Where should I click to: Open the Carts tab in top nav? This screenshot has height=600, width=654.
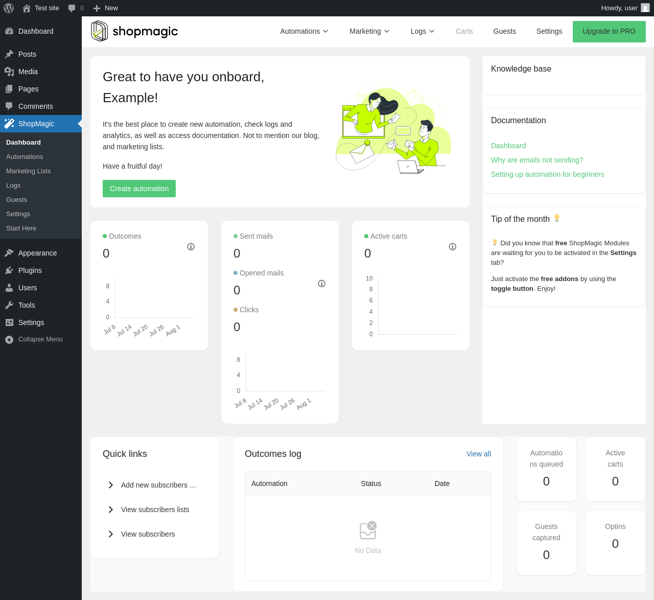coord(464,31)
